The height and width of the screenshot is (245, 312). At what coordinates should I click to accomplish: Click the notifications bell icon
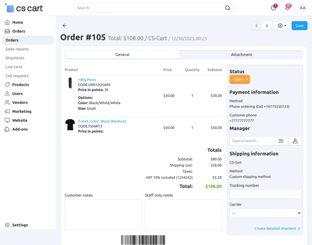[x=287, y=8]
